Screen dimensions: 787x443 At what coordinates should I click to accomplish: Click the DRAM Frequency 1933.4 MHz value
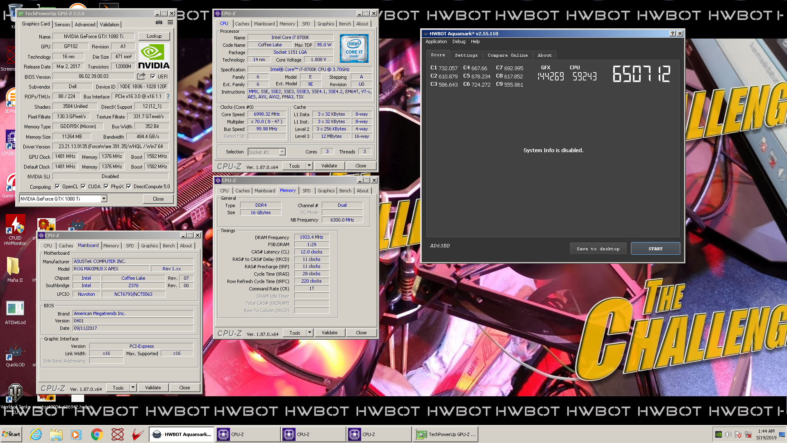[312, 237]
